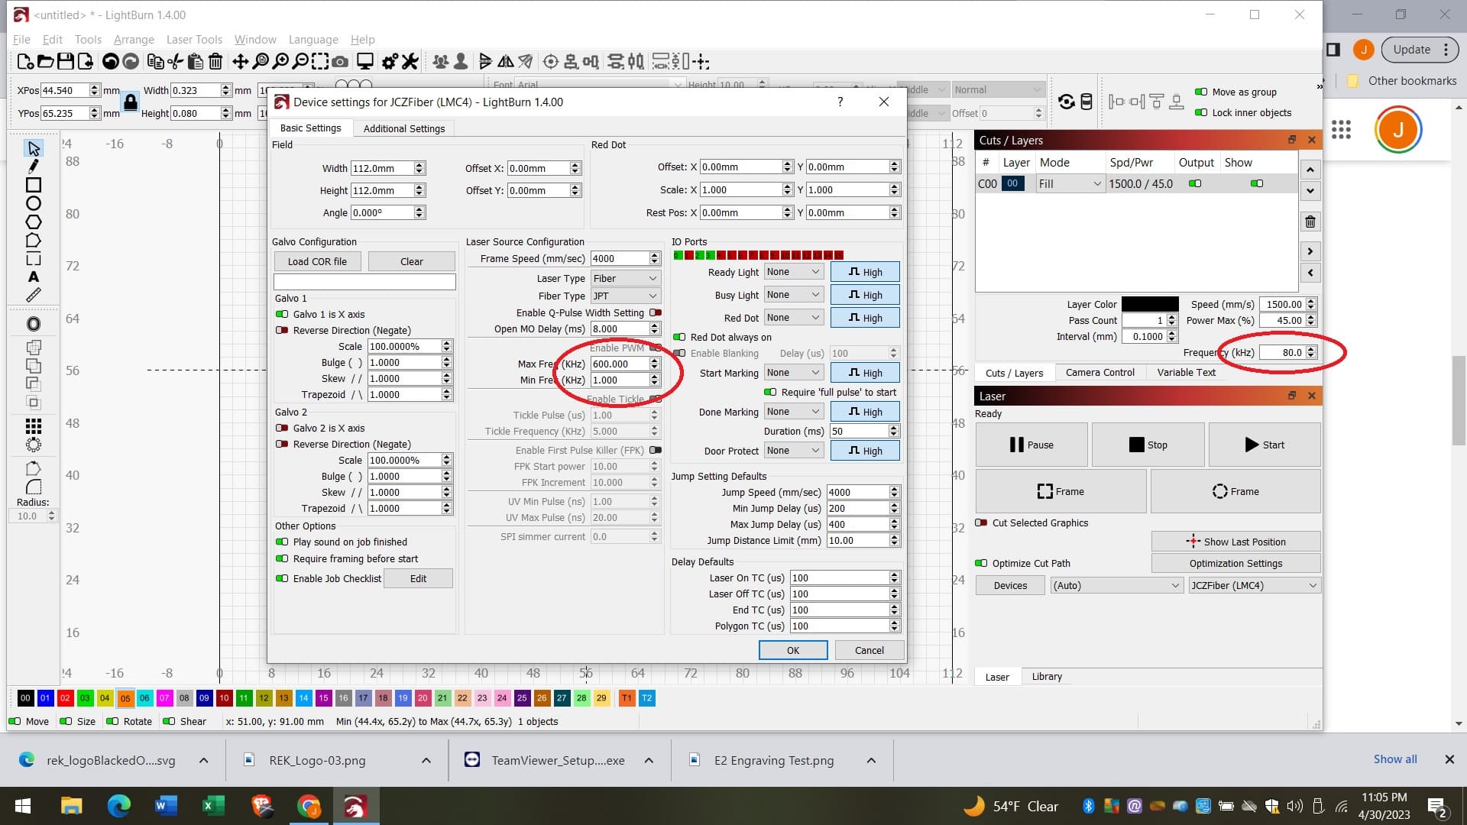Screen dimensions: 1467x825
Task: Open the (Auto) port dropdown
Action: [1116, 585]
